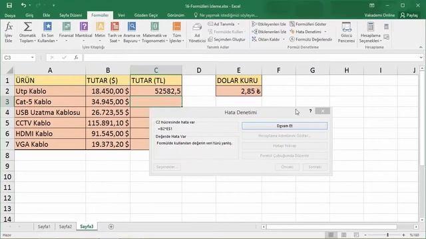Click Devam Et in the Hata Denetimi dialog

point(284,125)
